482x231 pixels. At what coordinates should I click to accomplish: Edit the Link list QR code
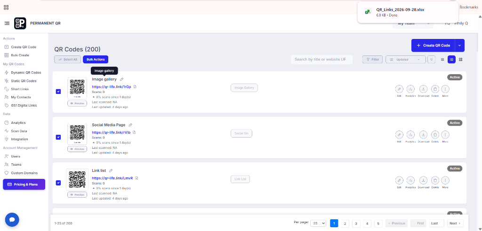399,180
